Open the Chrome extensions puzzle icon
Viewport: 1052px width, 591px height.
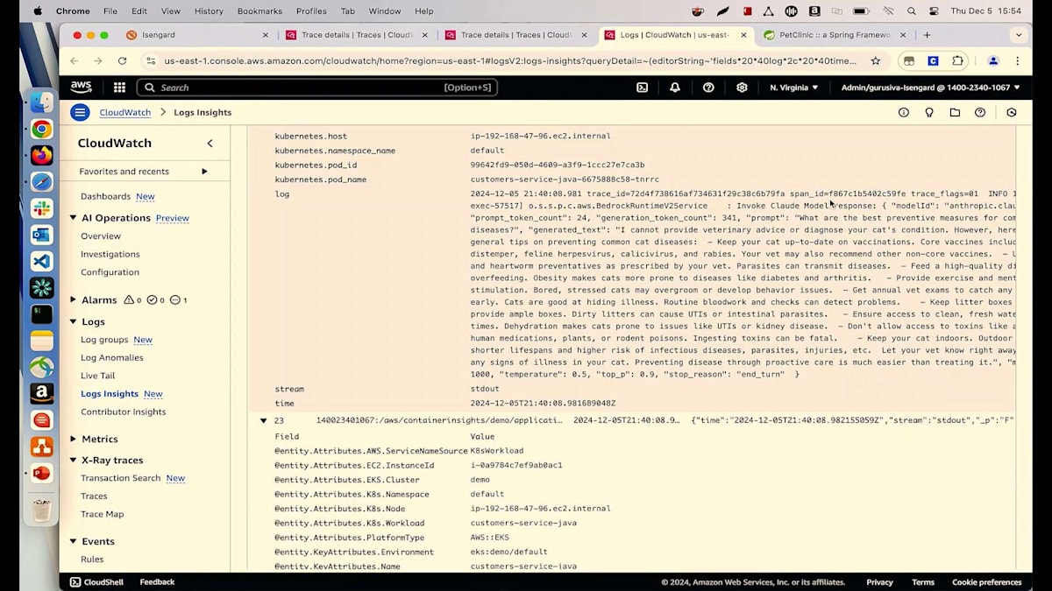pyautogui.click(x=957, y=60)
